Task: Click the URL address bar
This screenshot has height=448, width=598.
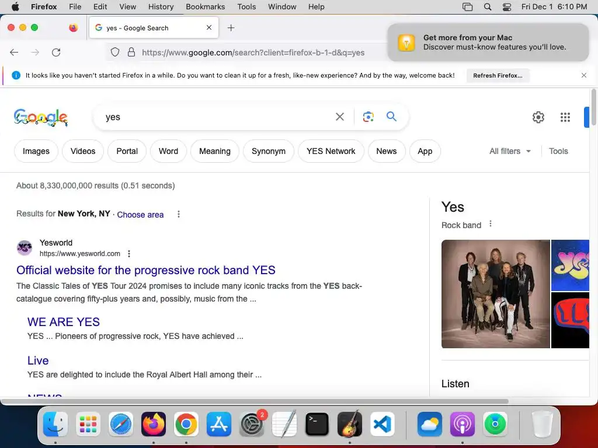Action: [x=253, y=52]
